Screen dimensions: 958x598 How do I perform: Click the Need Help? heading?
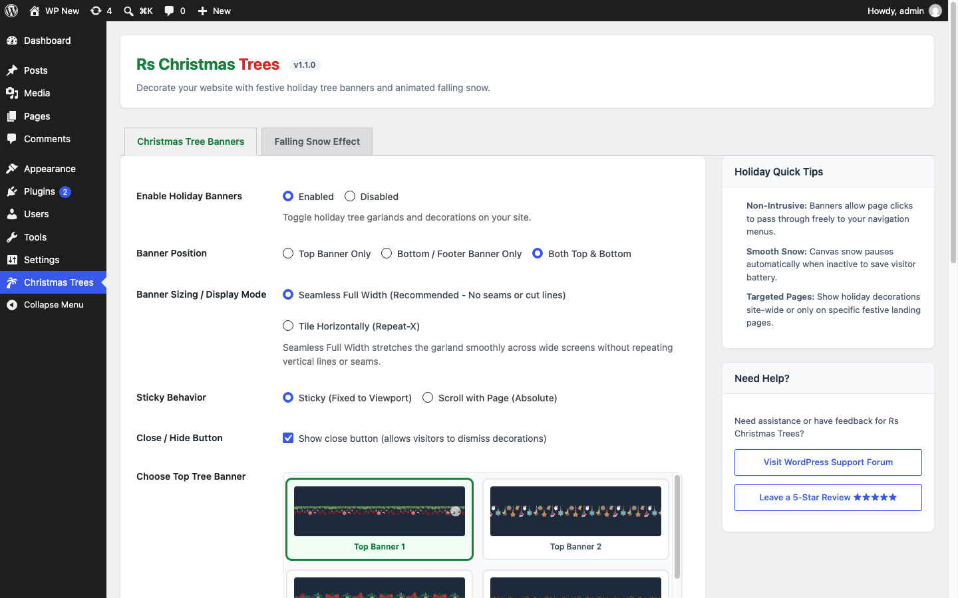point(762,379)
